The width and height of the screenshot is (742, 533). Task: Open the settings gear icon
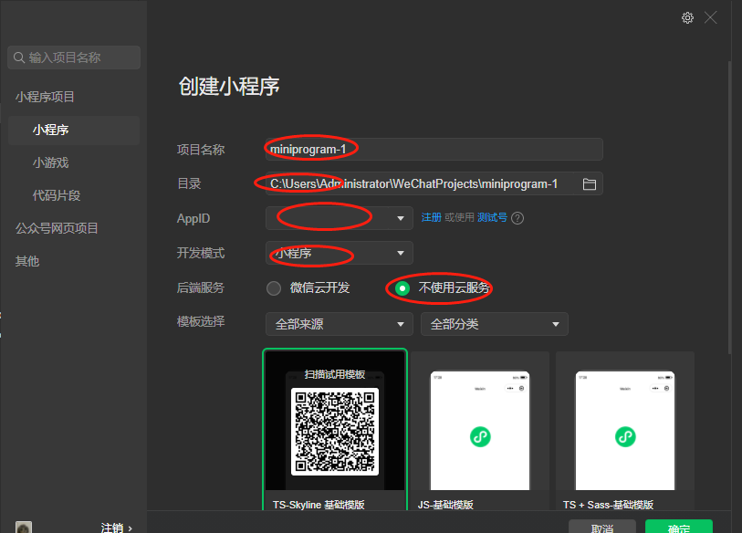(687, 18)
